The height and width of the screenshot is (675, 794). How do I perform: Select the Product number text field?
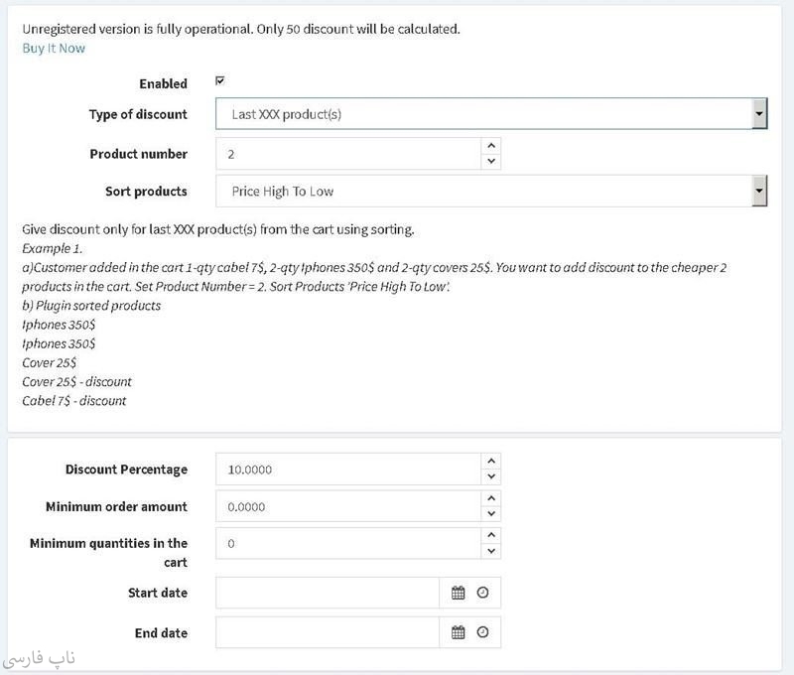point(347,154)
